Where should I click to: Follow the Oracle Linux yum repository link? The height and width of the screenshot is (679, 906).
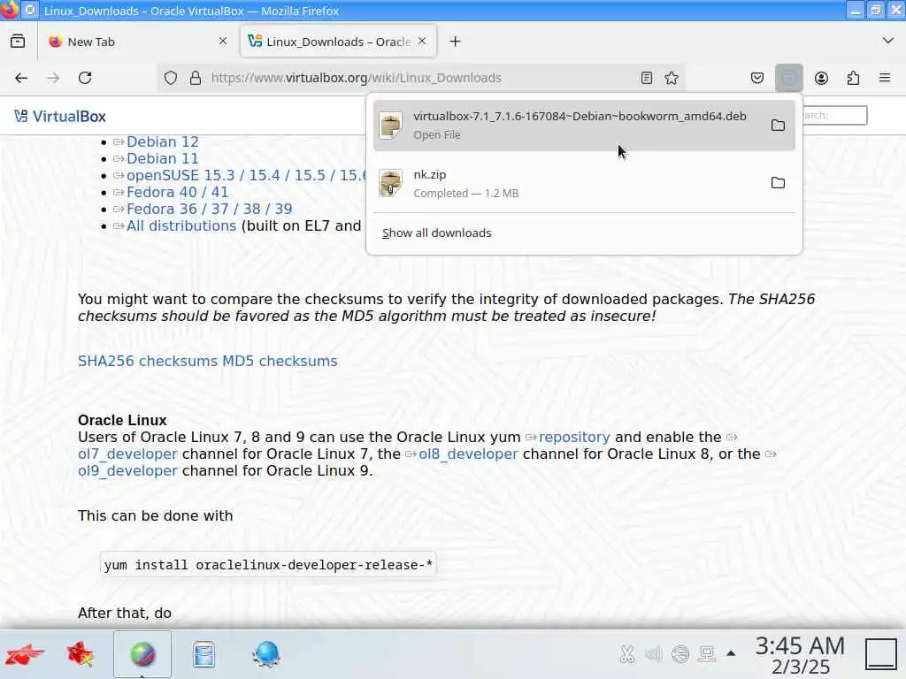tap(573, 437)
